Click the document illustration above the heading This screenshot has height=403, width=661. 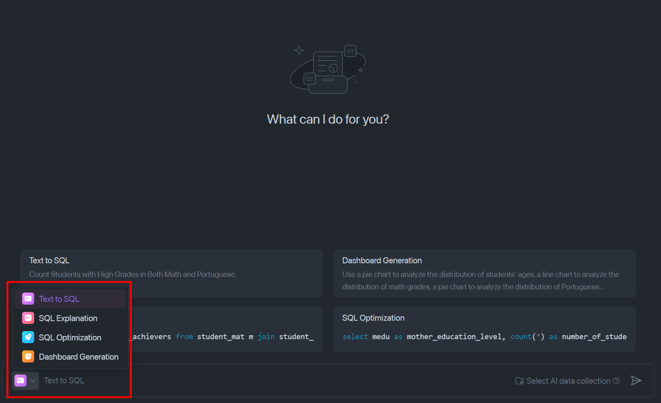click(327, 69)
